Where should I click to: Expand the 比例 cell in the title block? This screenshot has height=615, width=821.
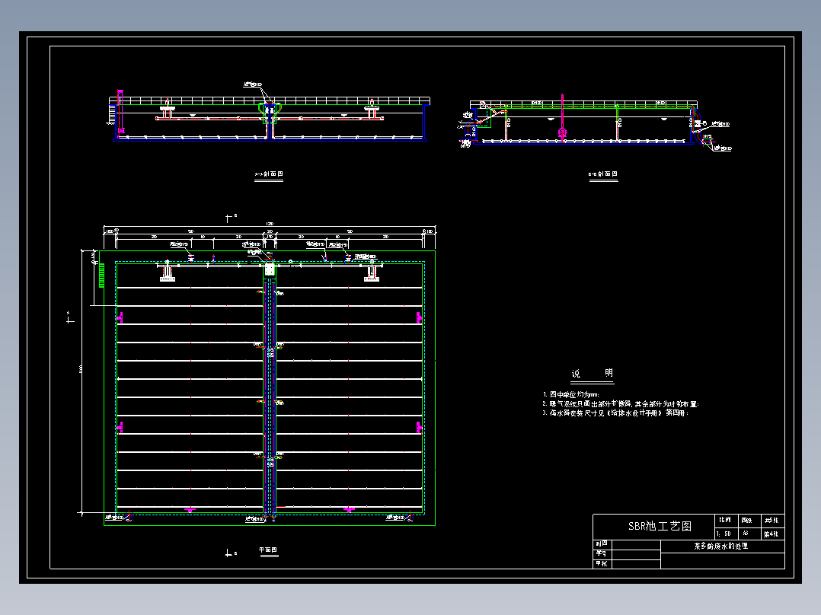tap(726, 521)
